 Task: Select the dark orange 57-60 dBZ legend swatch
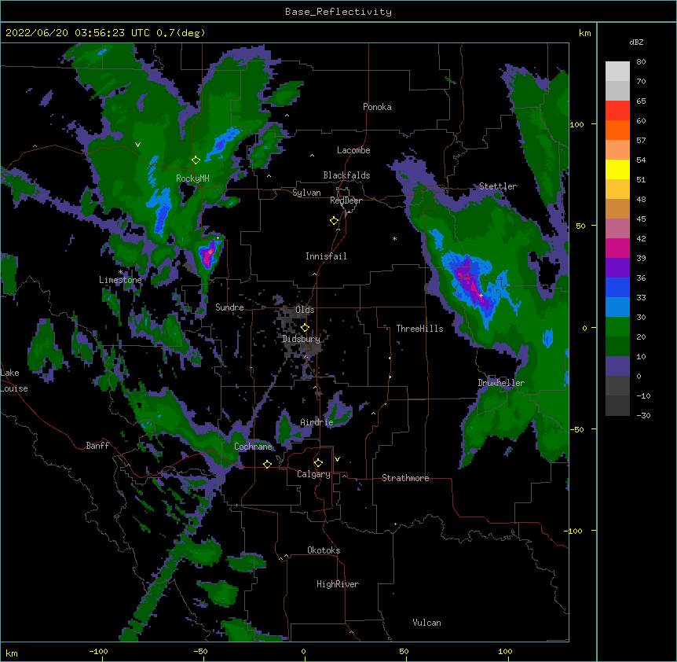pos(617,131)
